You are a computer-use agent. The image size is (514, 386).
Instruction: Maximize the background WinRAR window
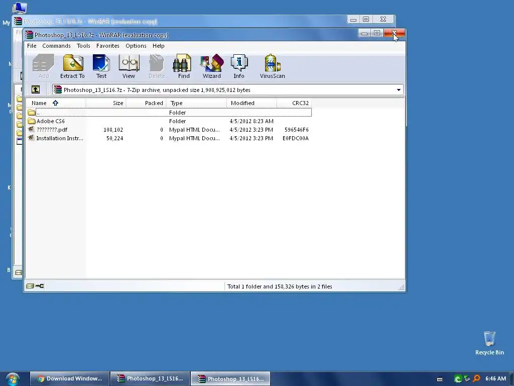[x=366, y=20]
